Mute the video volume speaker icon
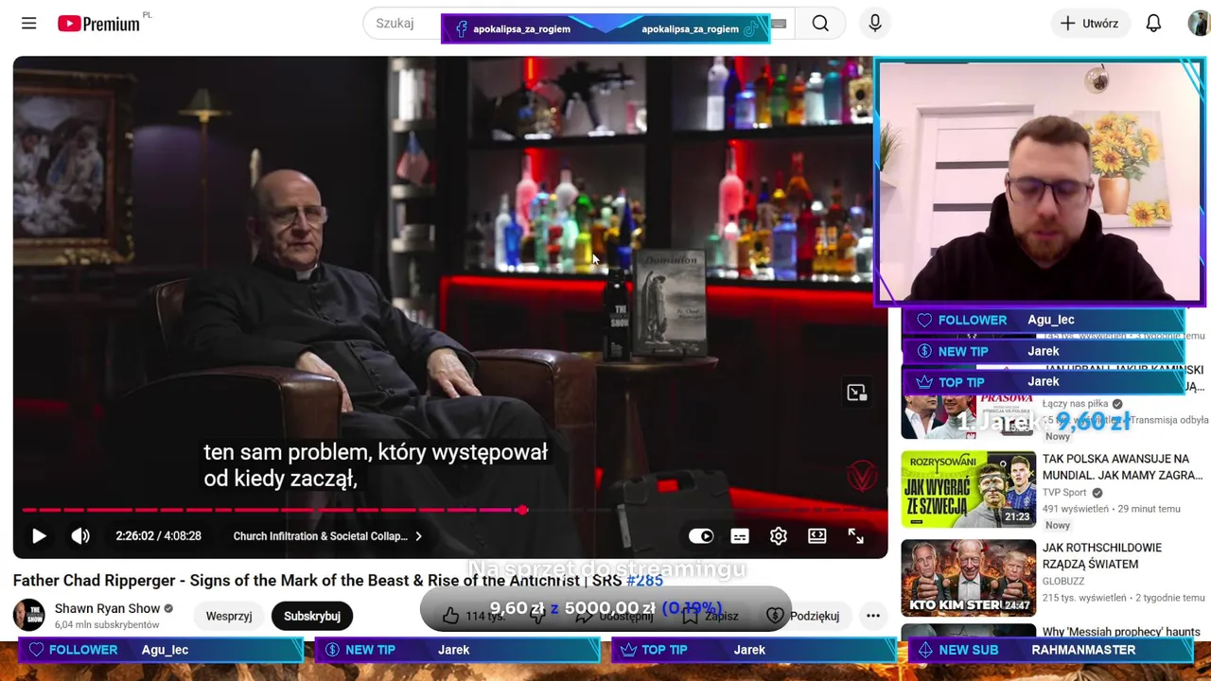The height and width of the screenshot is (681, 1211). pos(80,536)
